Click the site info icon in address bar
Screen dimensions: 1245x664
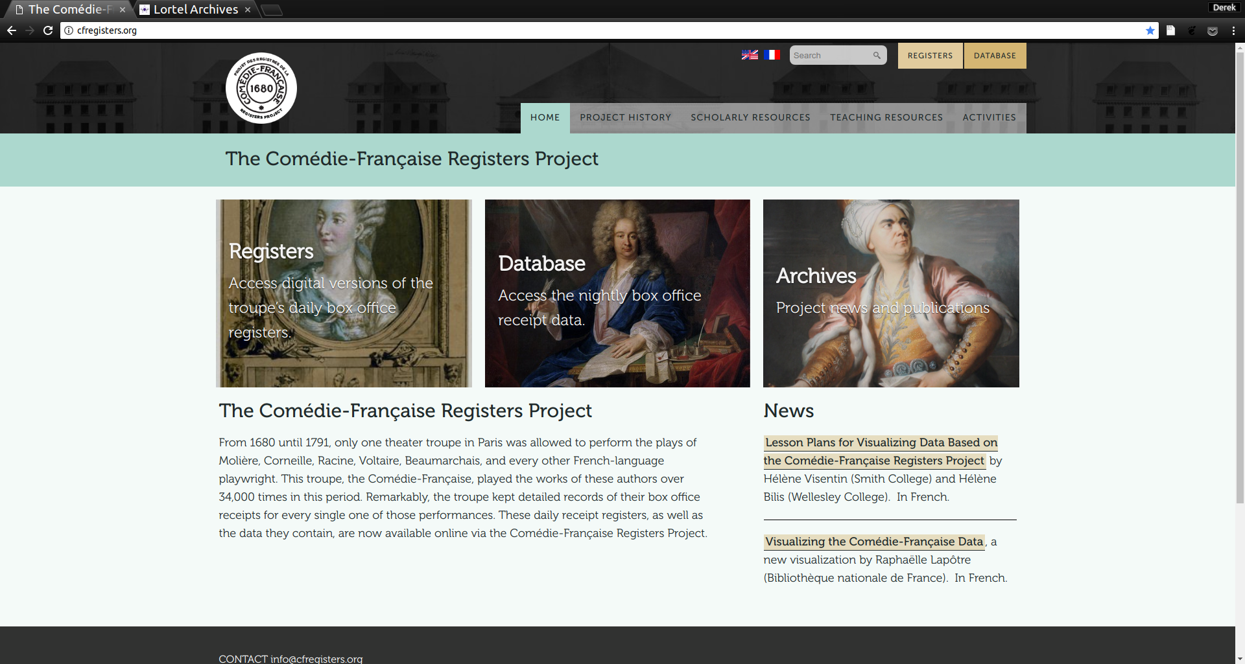click(x=69, y=30)
